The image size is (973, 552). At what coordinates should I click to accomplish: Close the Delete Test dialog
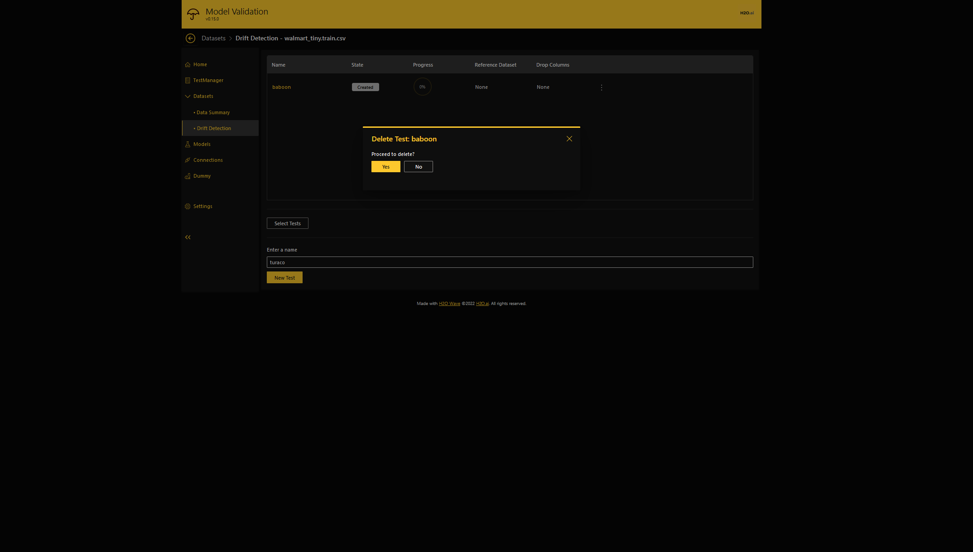569,139
